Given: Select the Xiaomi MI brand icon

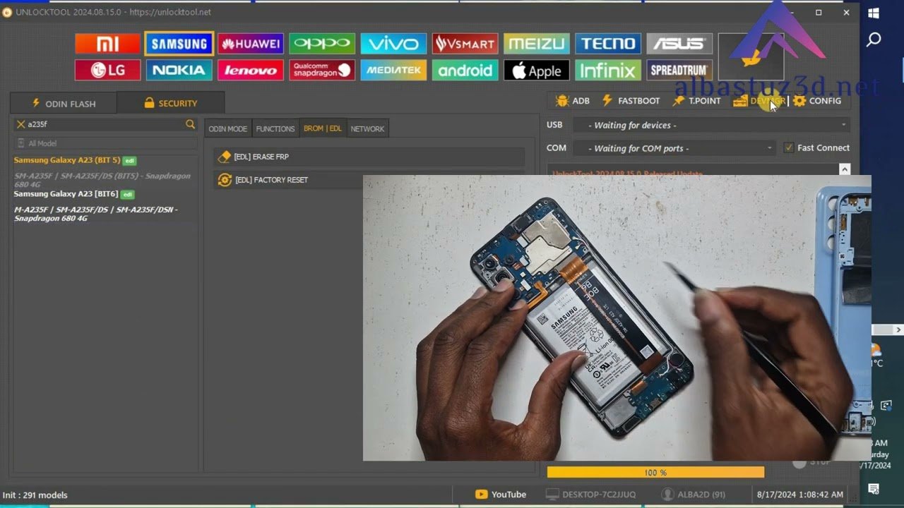Looking at the screenshot, I should 107,44.
